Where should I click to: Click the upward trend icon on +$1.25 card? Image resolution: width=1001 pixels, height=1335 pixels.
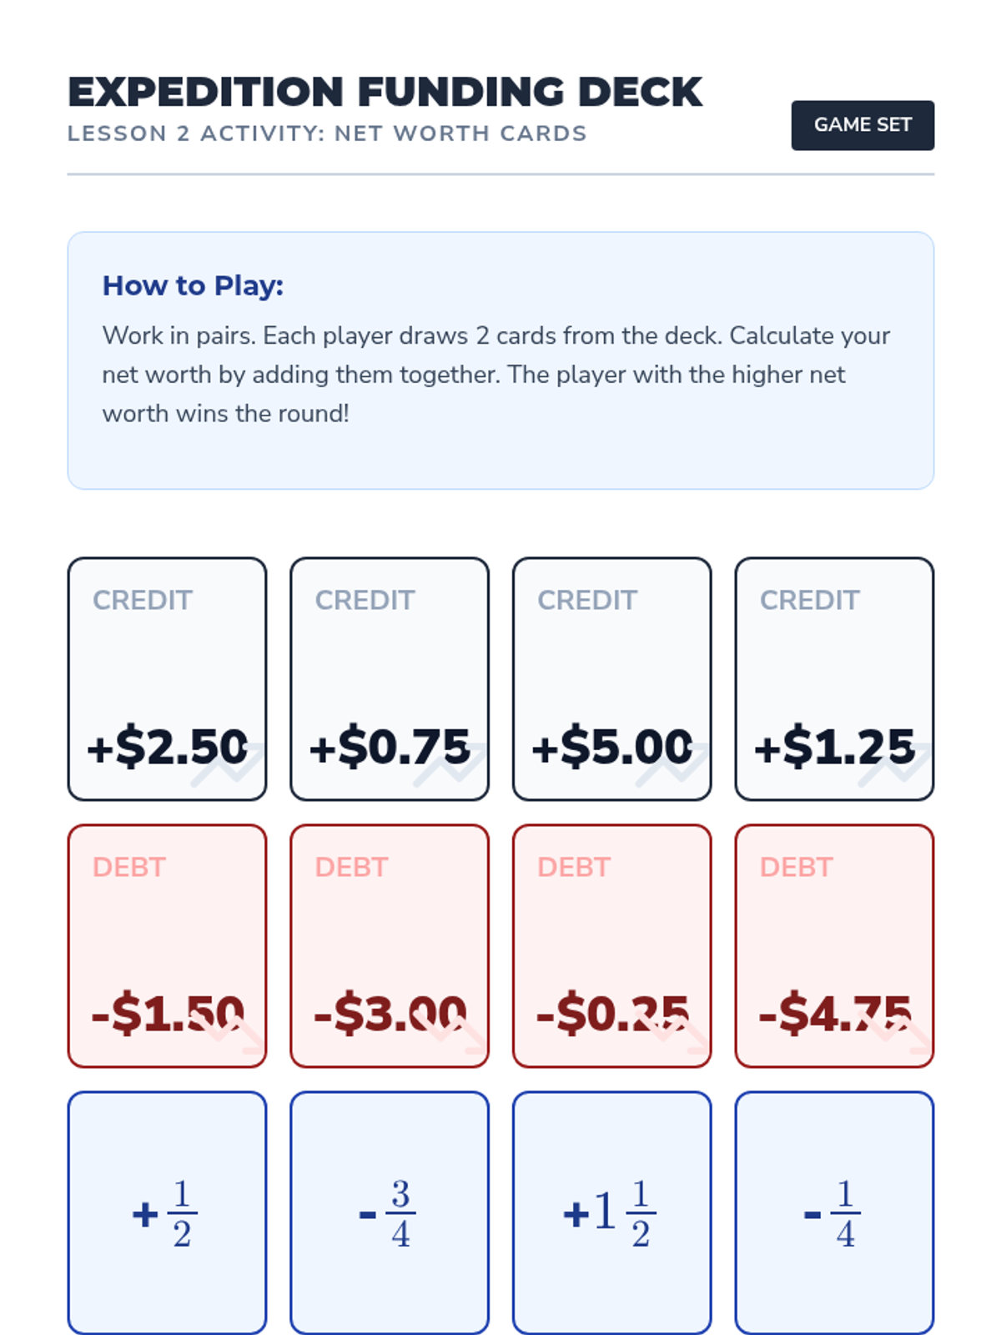click(894, 763)
